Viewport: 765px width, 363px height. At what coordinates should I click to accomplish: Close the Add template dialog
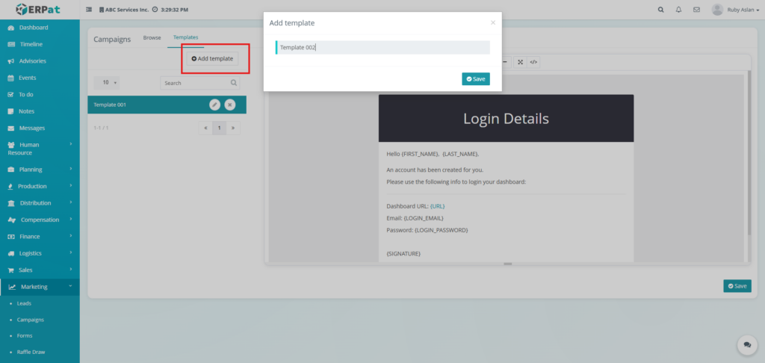[x=493, y=22]
